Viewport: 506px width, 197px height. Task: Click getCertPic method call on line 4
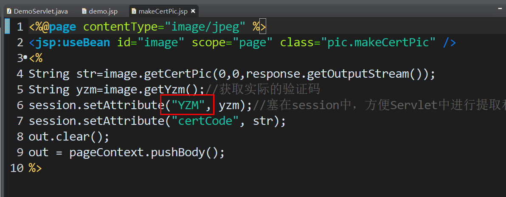click(178, 74)
